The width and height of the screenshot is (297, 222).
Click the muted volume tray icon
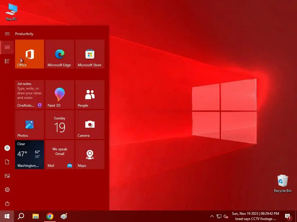(226, 216)
